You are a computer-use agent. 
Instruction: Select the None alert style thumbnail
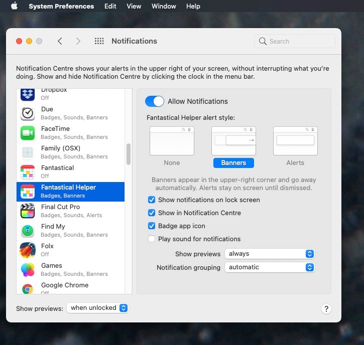172,141
